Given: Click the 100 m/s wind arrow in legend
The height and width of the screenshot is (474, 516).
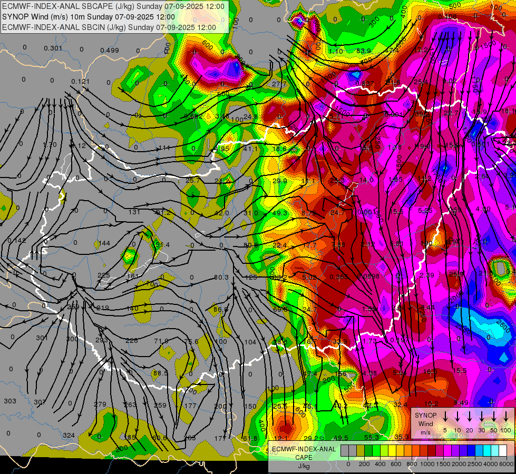Looking at the screenshot, I should 506,417.
